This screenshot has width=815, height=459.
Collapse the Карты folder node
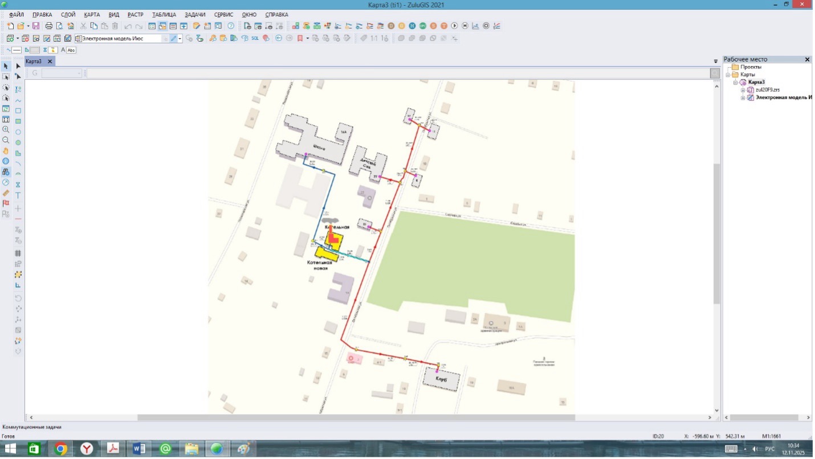(x=728, y=75)
